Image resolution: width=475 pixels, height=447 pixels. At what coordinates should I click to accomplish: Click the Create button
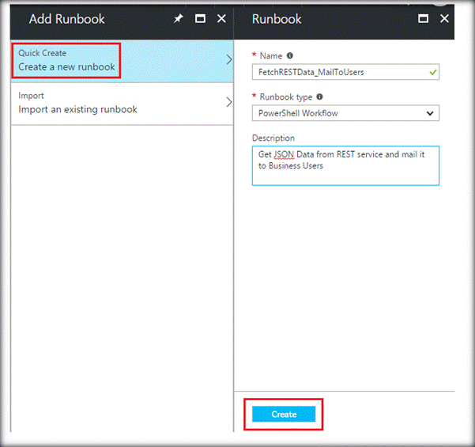click(x=284, y=415)
